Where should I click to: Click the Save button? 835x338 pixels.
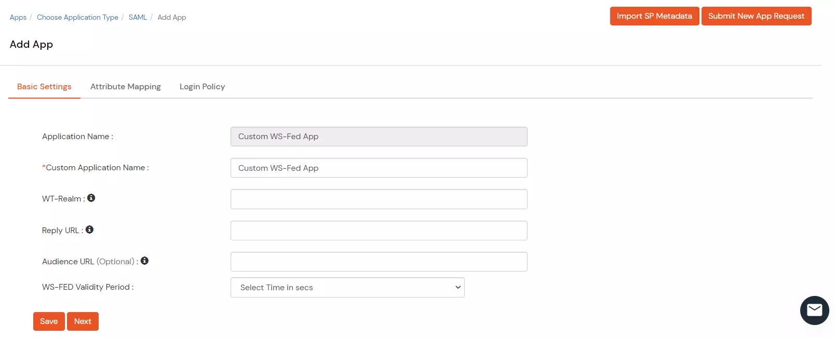(x=49, y=321)
